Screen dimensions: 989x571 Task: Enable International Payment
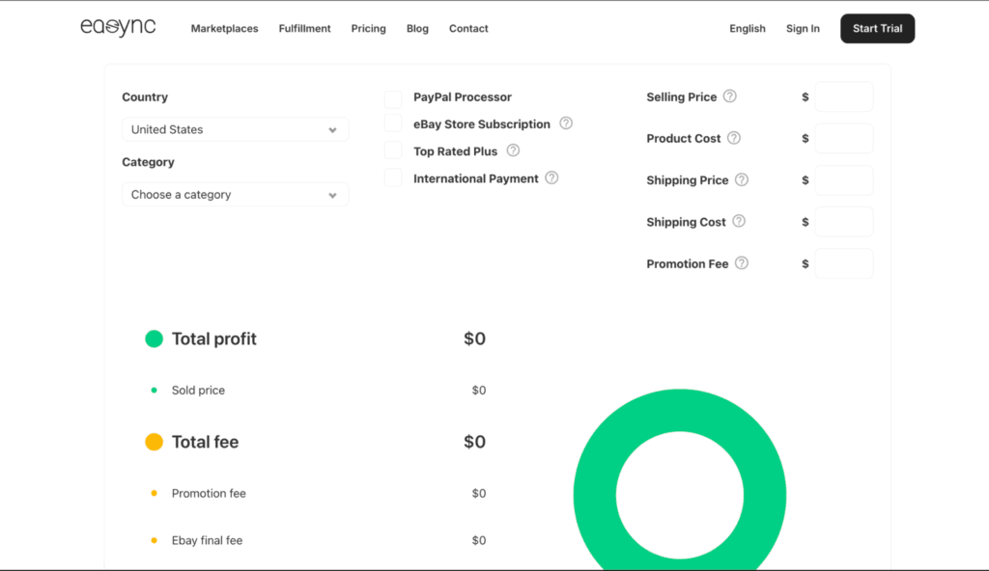(392, 177)
